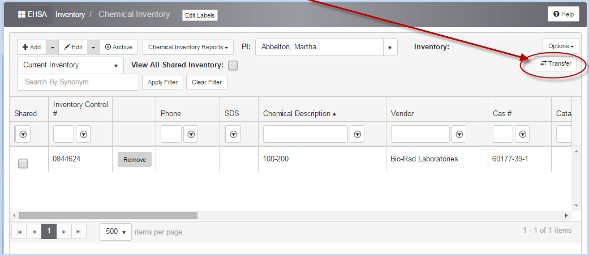
Task: Select the PI field Abbelton, Martha
Action: tap(319, 48)
